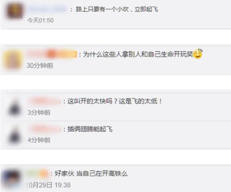Open blurred username before 插俩翅膀能起飞
The height and width of the screenshot is (192, 231).
click(x=45, y=129)
